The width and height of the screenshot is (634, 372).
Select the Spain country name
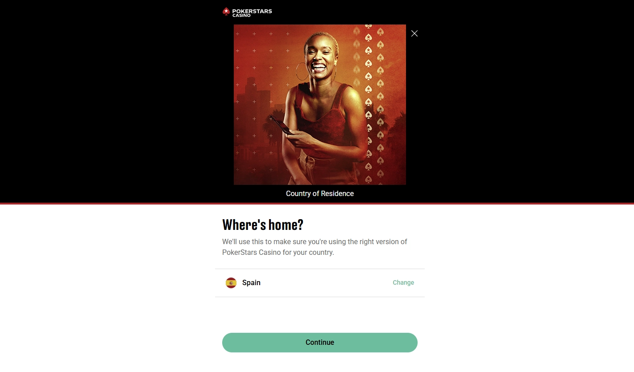coord(251,283)
